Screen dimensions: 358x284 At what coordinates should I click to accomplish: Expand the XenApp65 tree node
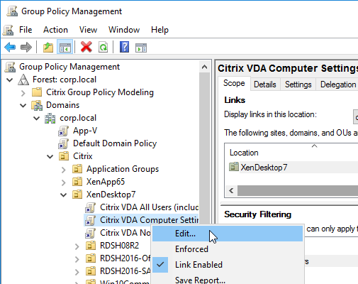click(63, 182)
